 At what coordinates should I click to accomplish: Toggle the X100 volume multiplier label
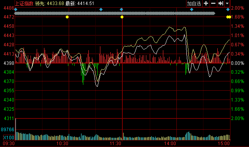pos(9,137)
